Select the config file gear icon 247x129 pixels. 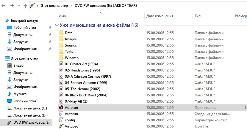coord(61,120)
